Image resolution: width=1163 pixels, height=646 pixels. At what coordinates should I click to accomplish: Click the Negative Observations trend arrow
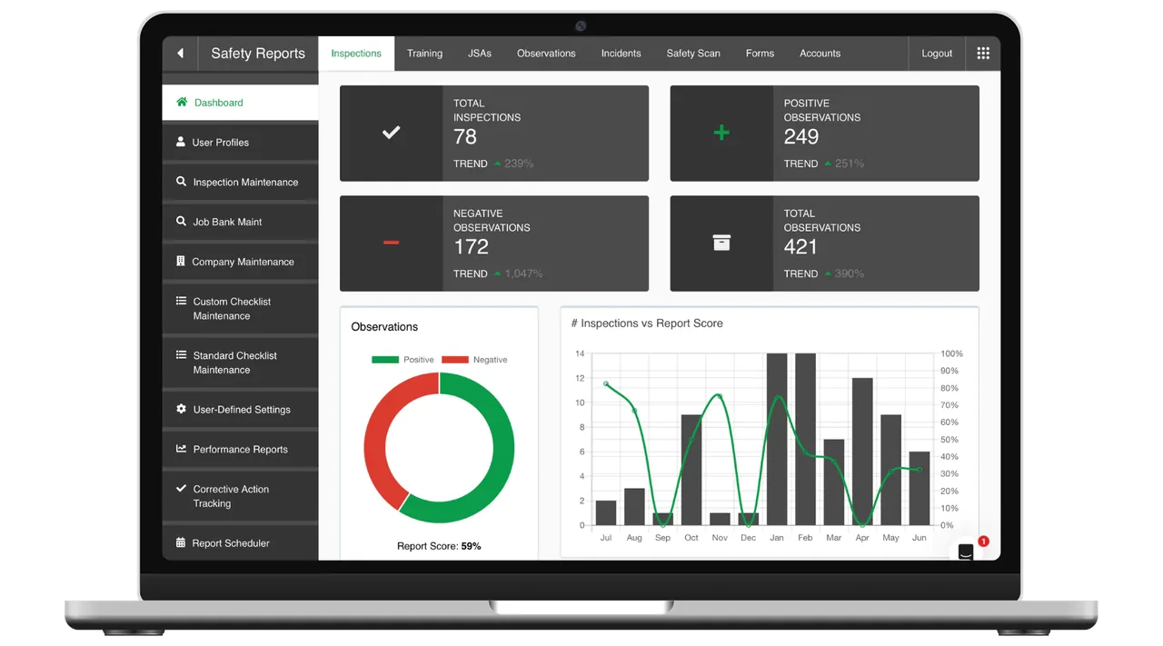497,273
